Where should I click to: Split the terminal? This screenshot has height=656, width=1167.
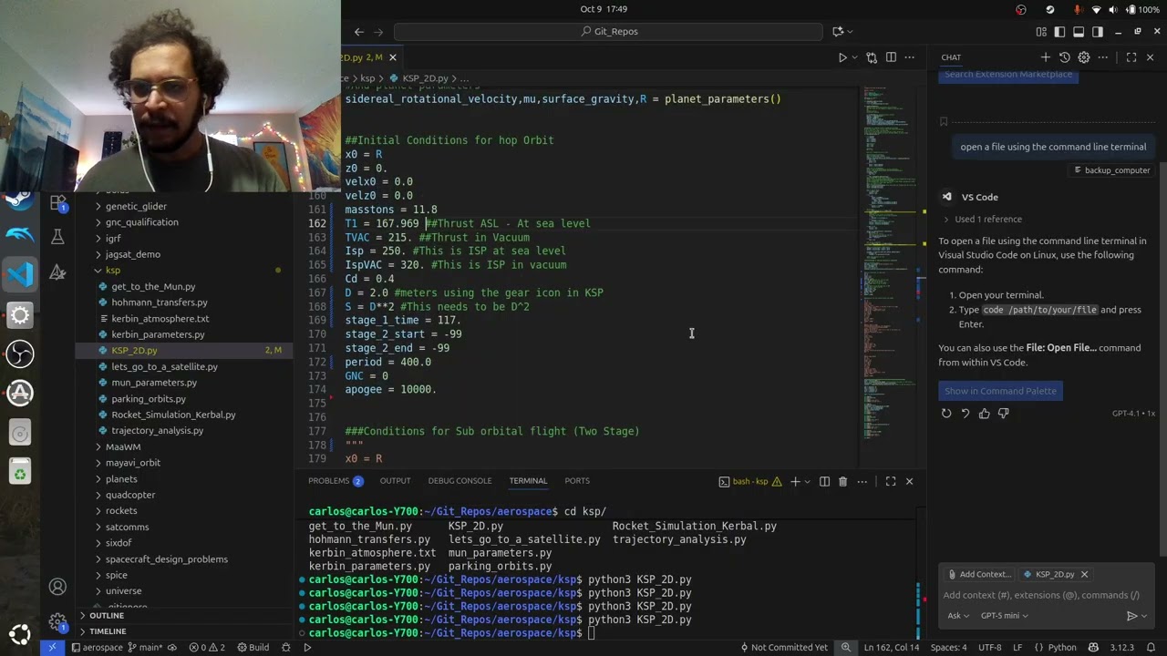[824, 481]
